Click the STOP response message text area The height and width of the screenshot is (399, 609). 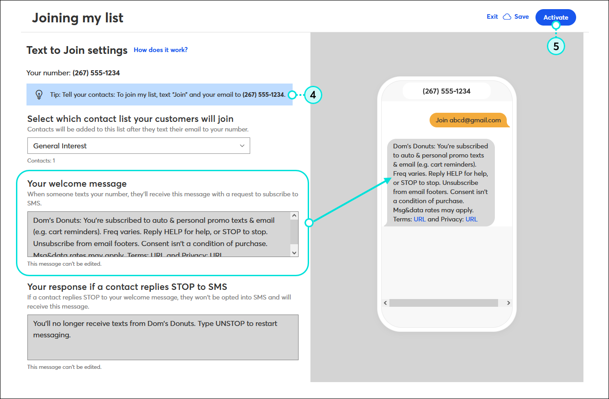pos(163,337)
